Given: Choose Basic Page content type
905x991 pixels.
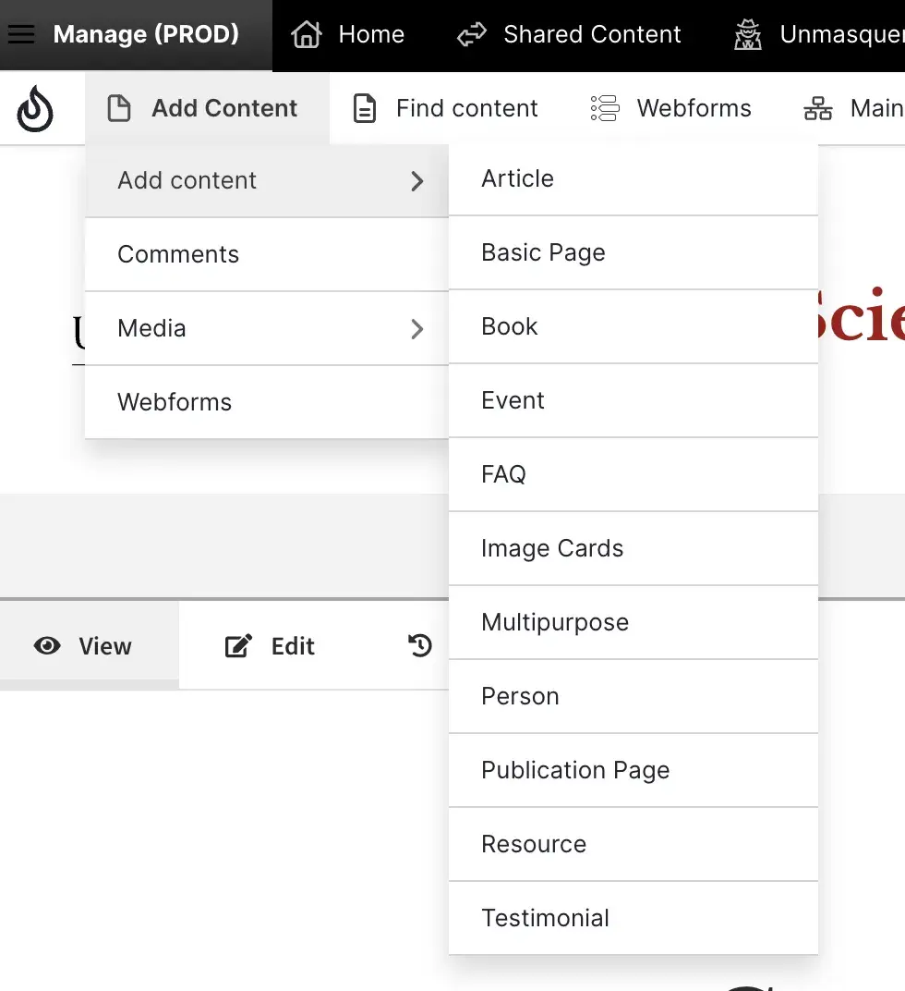Looking at the screenshot, I should pyautogui.click(x=543, y=252).
